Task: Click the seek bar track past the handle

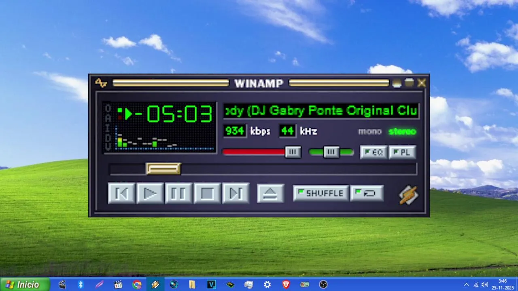Action: (299, 169)
